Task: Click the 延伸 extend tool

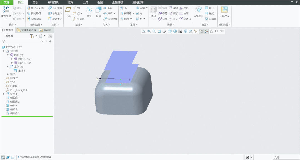Action: click(x=173, y=8)
